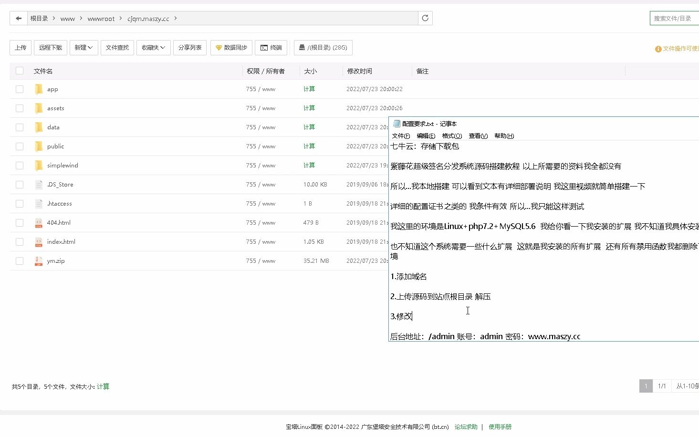
Task: Select all files with header checkbox
Action: coord(20,71)
